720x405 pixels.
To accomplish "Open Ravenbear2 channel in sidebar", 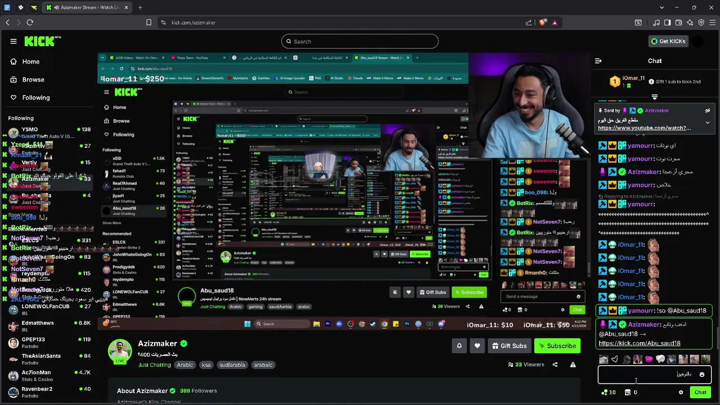I will coord(49,391).
